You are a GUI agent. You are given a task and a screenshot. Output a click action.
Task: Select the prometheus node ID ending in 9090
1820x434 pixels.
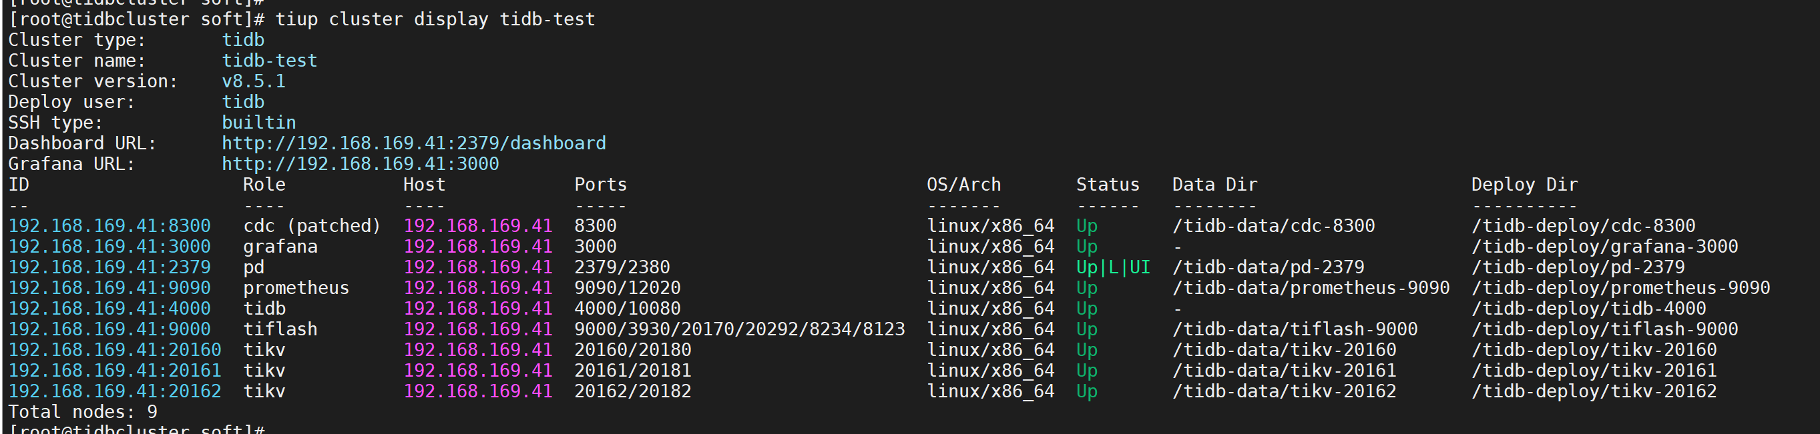click(x=109, y=288)
